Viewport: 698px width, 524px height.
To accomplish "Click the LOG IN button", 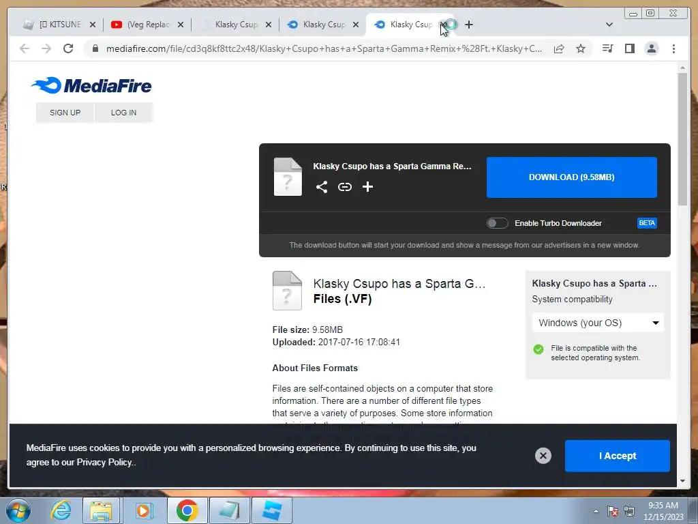I will pos(124,113).
